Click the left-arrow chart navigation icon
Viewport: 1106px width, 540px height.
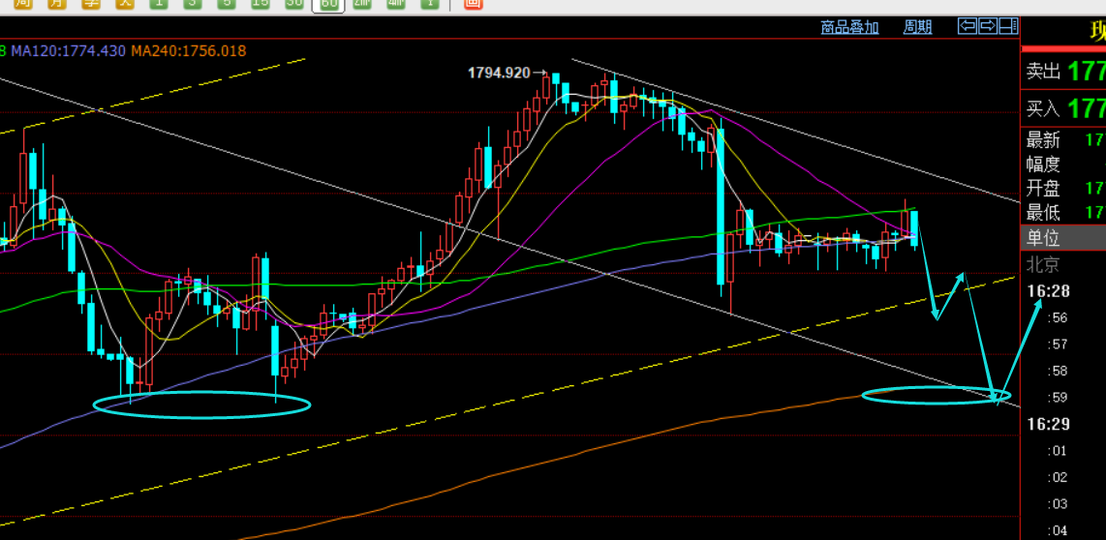coord(968,26)
